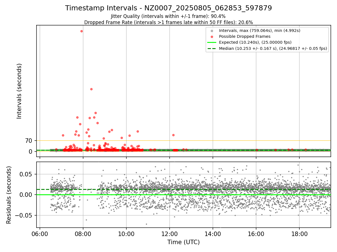Screen dimensions: 337x252
Task: Click the '12:00' time tick label
Action: (x=170, y=234)
